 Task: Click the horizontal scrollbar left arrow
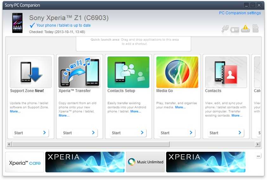point(9,144)
